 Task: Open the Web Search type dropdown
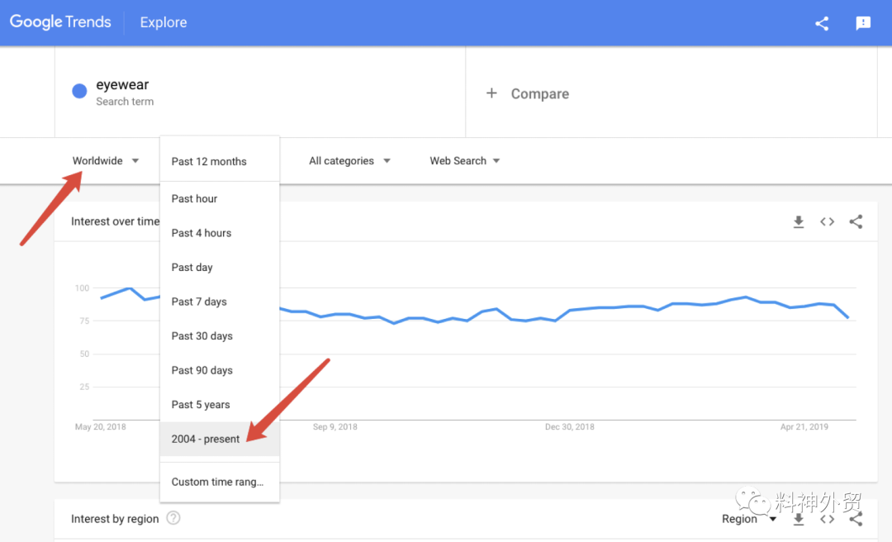point(465,161)
